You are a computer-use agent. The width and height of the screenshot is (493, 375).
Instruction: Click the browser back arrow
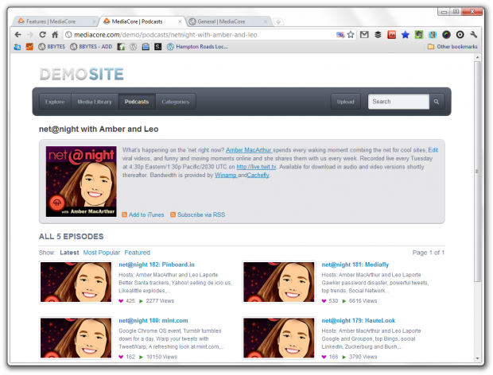coord(18,34)
